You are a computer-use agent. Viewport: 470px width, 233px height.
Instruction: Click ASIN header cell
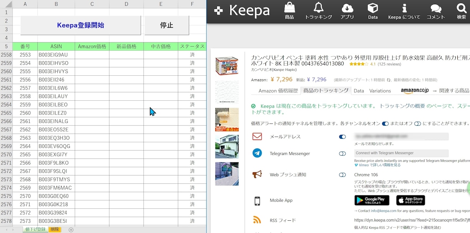click(56, 47)
